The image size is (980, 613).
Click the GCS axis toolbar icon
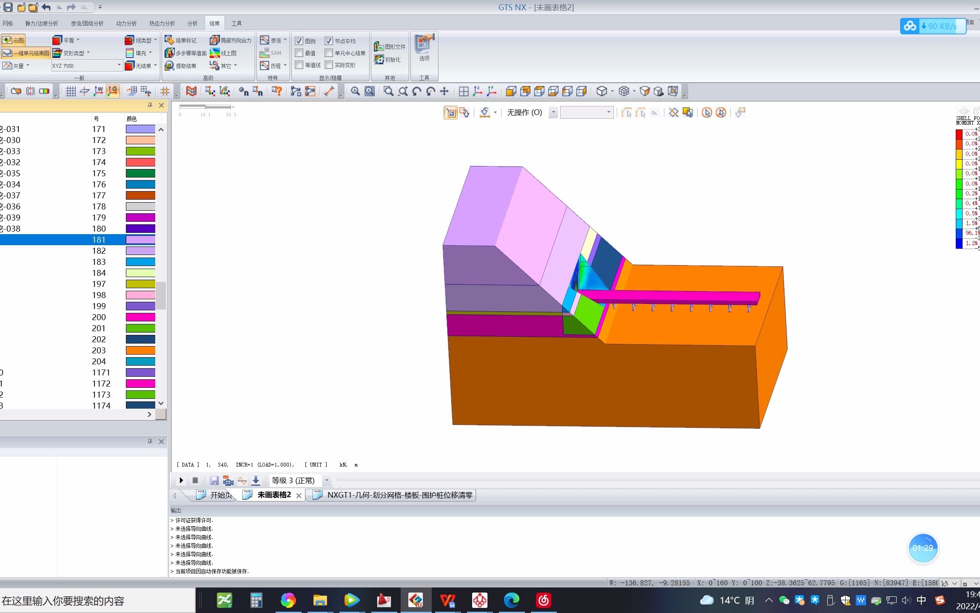coord(113,91)
